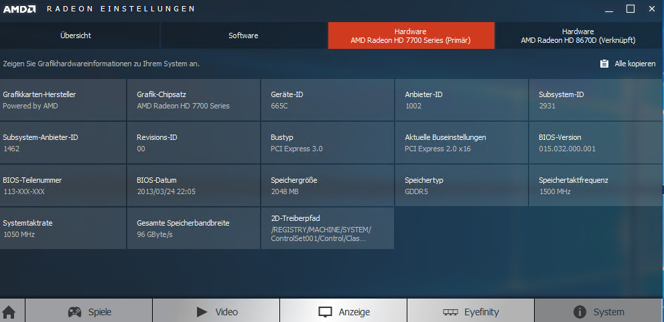Select the Systemtaktrate tile
Viewport: 664px width, 322px height.
coord(63,228)
